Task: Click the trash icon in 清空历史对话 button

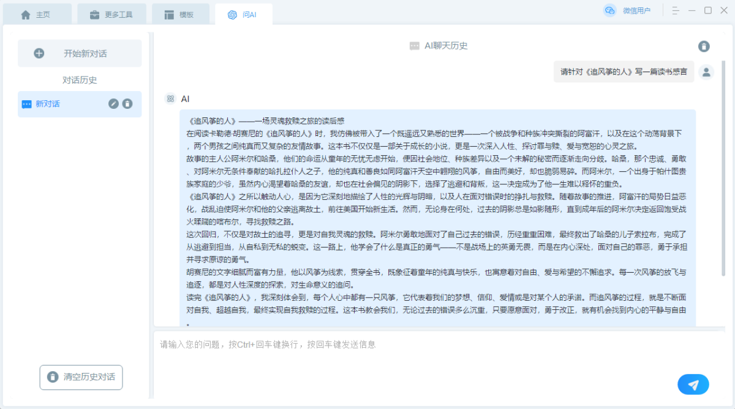Action: point(53,377)
